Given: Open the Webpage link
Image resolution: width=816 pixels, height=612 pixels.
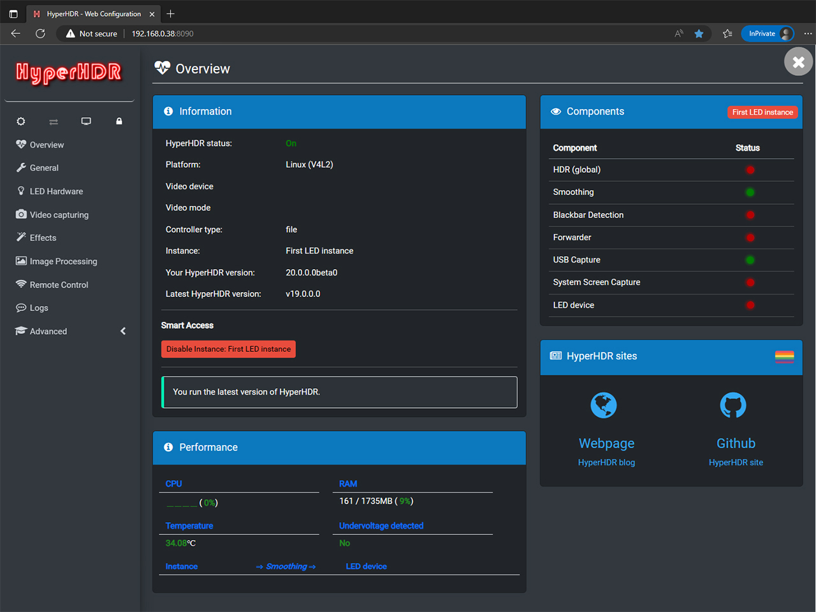Looking at the screenshot, I should point(606,443).
